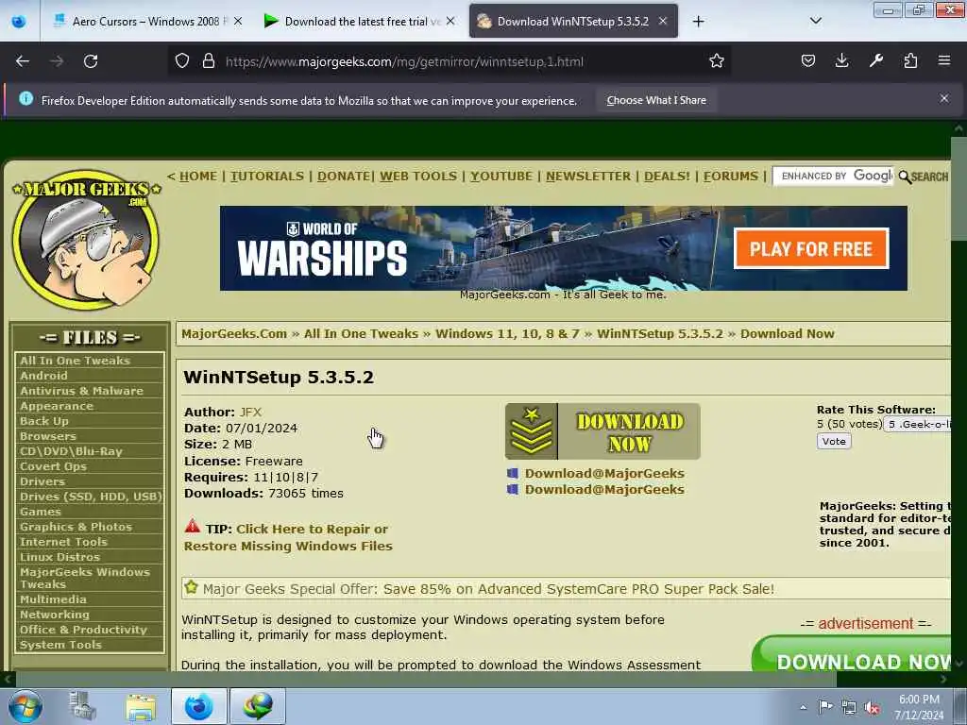967x725 pixels.
Task: Open the Firefox hamburger menu
Action: point(944,61)
